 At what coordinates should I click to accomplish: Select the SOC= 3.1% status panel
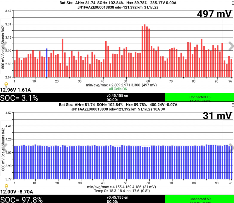pyautogui.click(x=82, y=97)
